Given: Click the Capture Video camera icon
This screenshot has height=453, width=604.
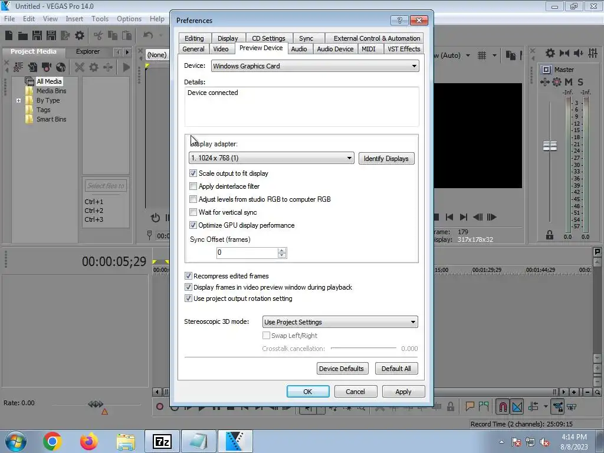Looking at the screenshot, I should pyautogui.click(x=47, y=67).
